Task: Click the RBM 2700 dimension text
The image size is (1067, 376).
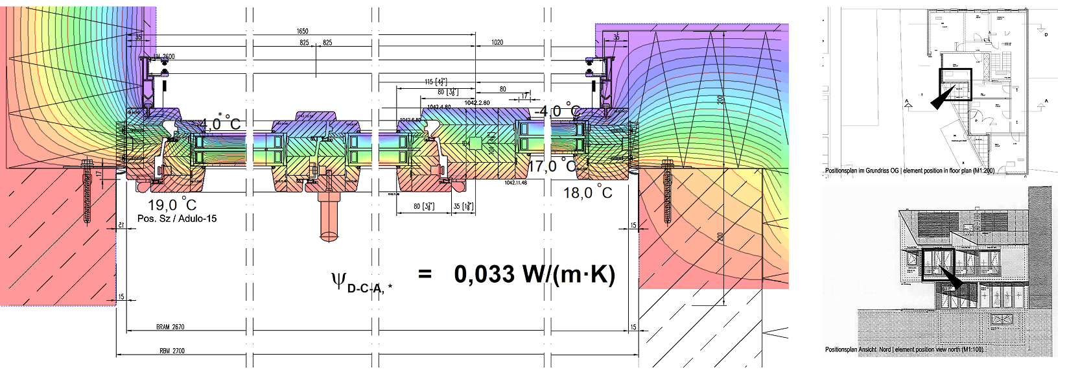Action: [172, 351]
